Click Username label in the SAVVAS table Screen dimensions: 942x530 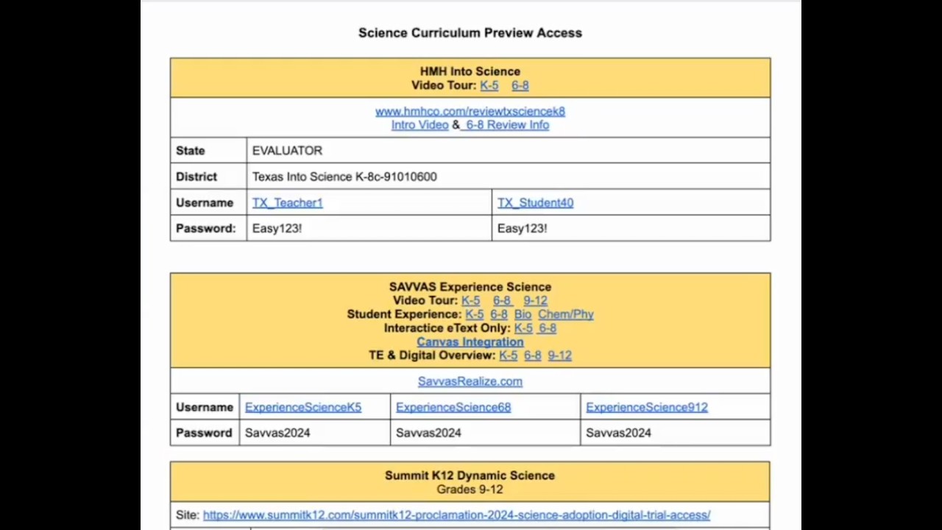point(205,407)
